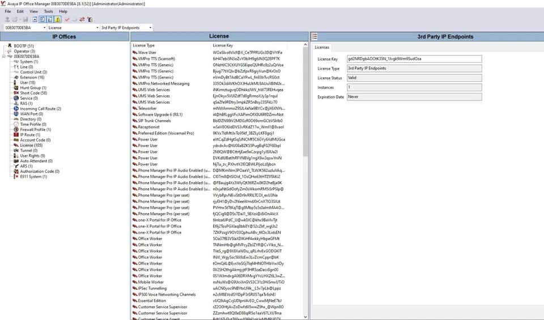Click the Instances field
This screenshot has width=544, height=320.
click(414, 87)
